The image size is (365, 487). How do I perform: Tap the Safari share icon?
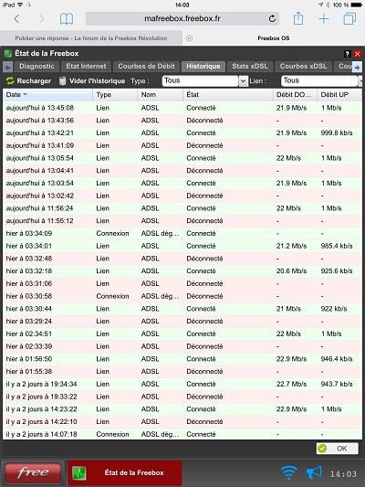pos(298,18)
